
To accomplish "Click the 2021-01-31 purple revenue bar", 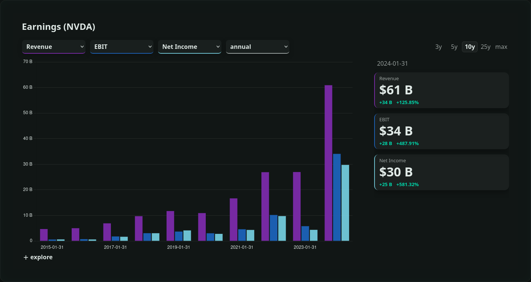I will tap(233, 220).
